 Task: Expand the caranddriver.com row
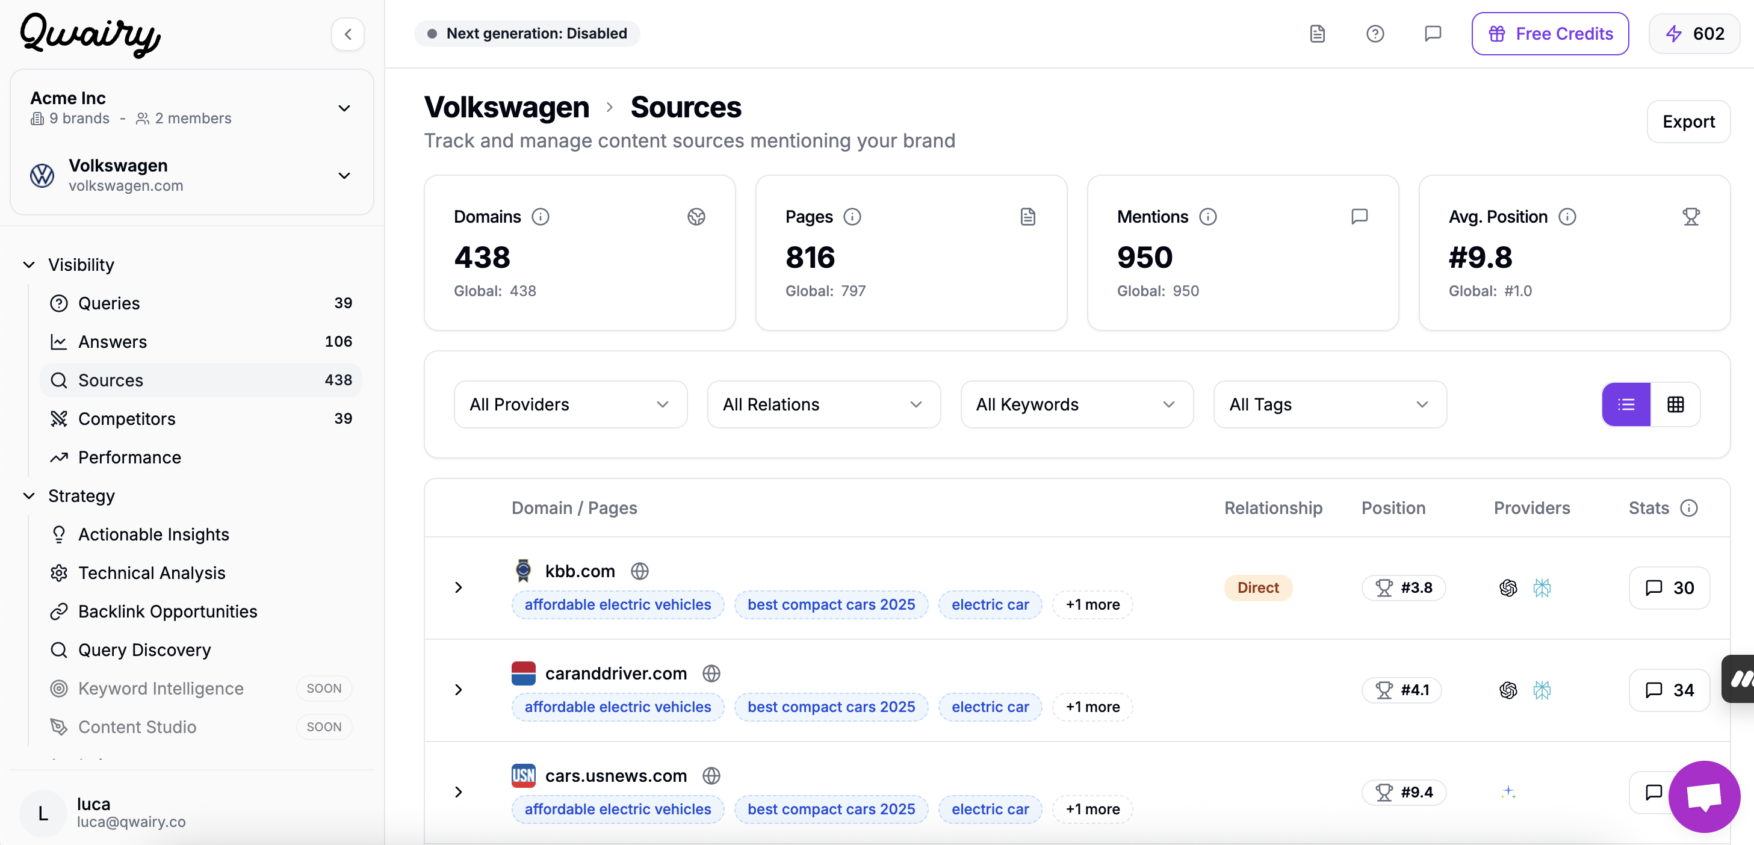[458, 690]
